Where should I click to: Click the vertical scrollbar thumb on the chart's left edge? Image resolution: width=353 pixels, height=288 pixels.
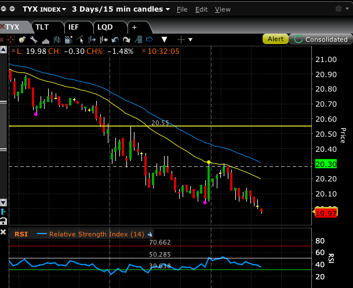coord(3,126)
